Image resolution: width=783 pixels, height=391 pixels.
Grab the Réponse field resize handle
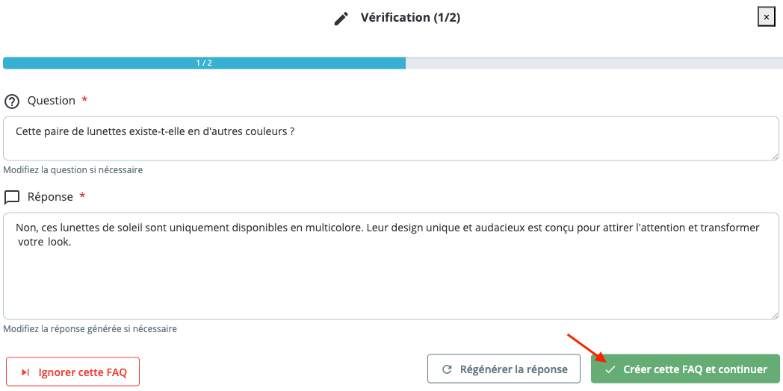(x=775, y=315)
